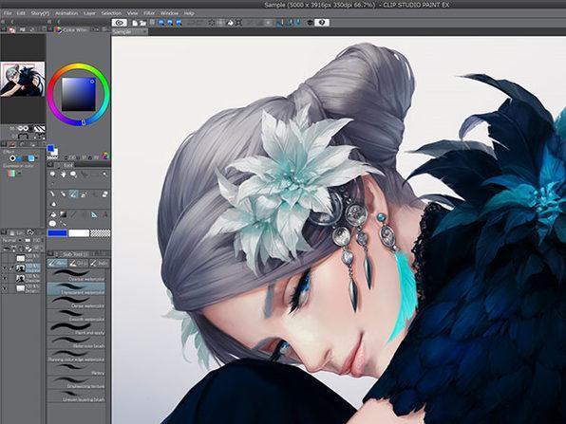Click the hue ring of the color wheel
Viewport: 566px width, 424px height.
(78, 65)
